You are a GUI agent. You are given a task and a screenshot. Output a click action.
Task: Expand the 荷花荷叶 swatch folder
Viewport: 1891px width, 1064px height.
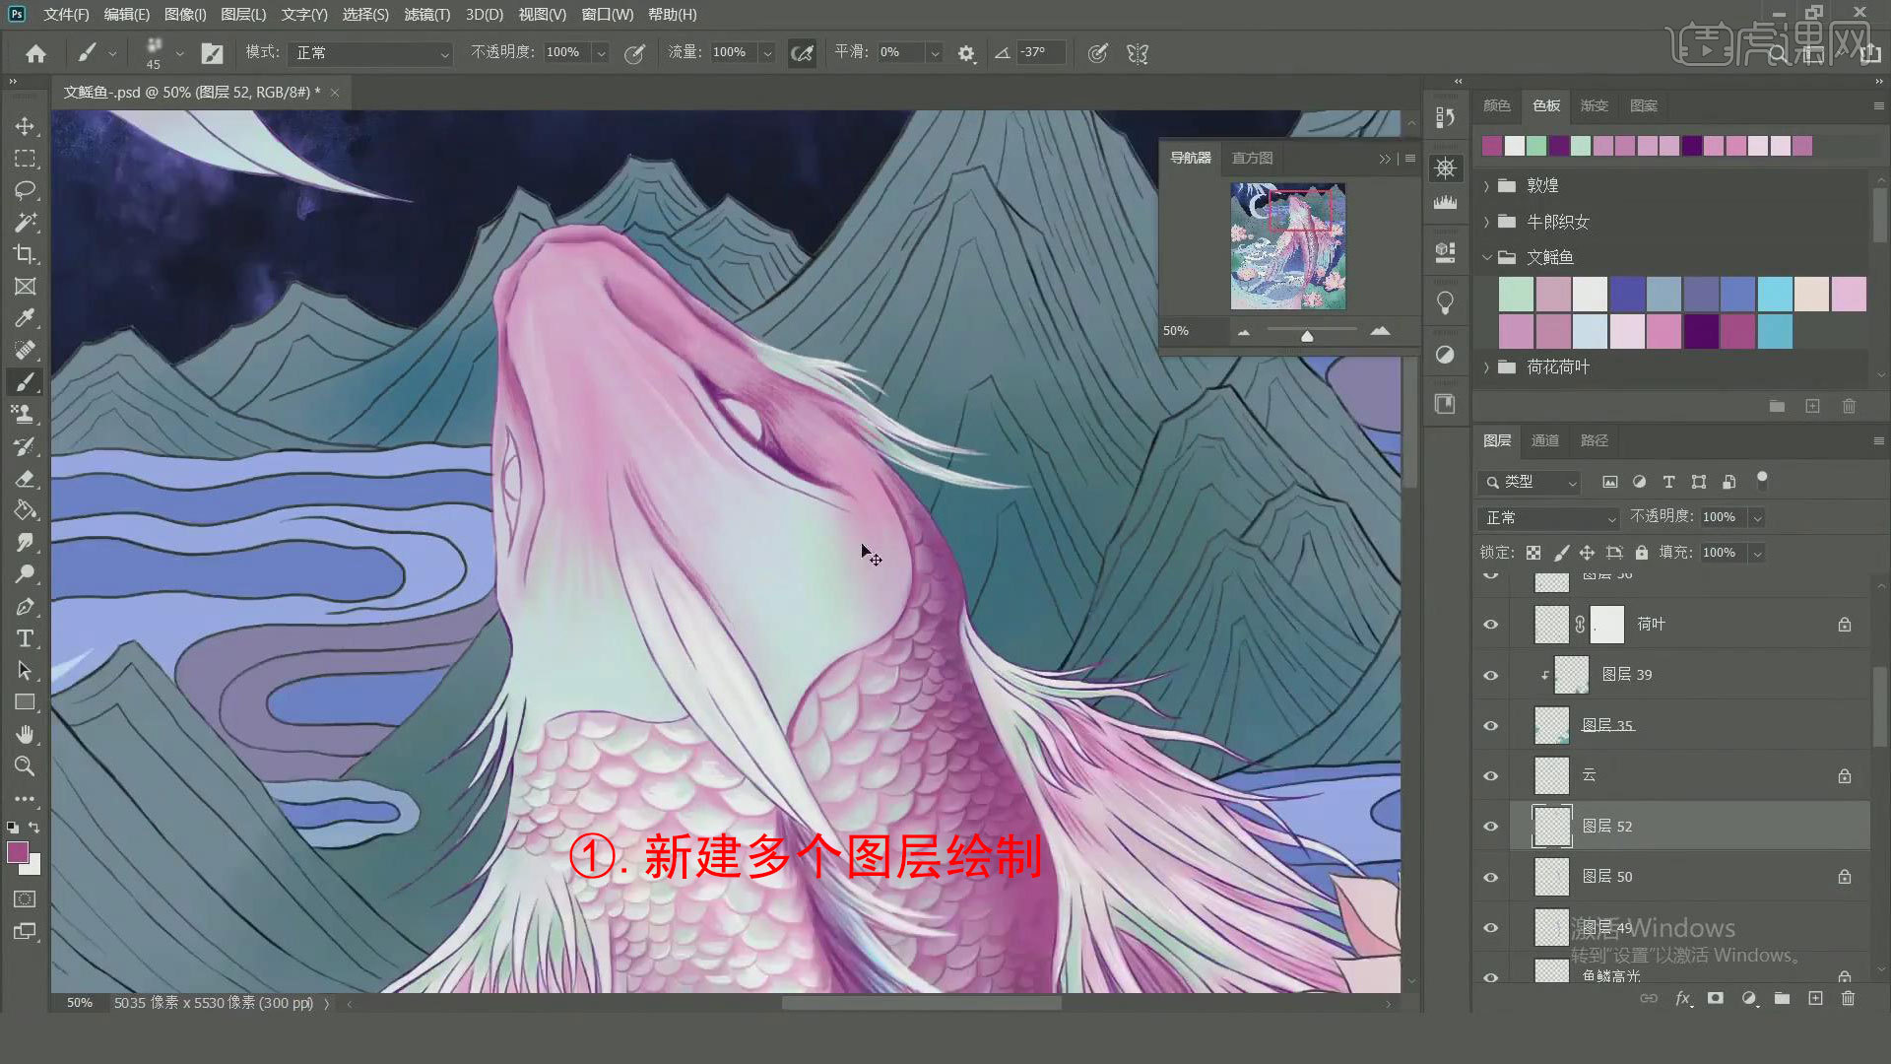(1486, 367)
